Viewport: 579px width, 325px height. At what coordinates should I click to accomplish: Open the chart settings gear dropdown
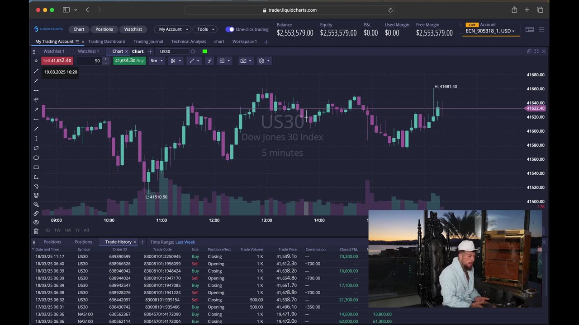(264, 60)
